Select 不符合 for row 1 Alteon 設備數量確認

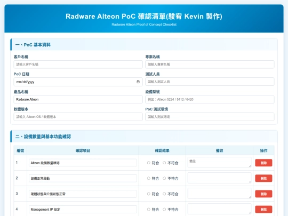coord(164,163)
